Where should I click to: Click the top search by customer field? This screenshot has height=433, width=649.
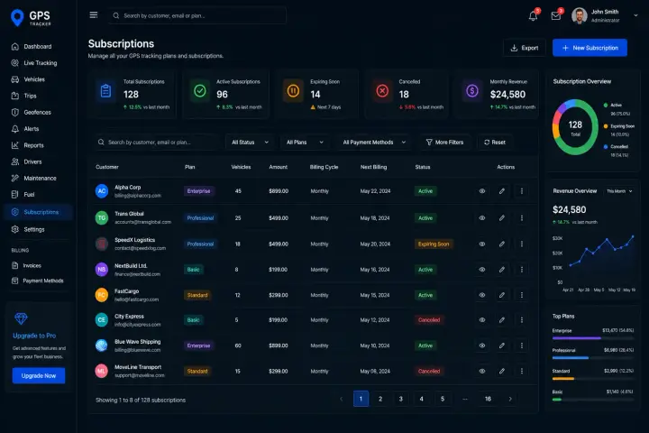tap(197, 15)
